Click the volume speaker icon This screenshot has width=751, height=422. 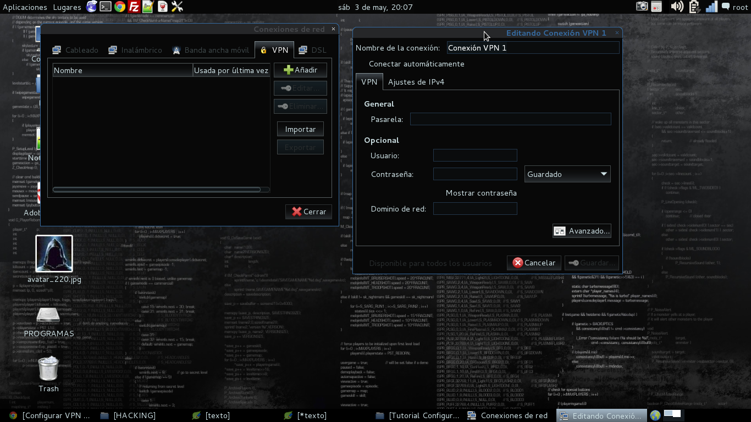tap(677, 7)
